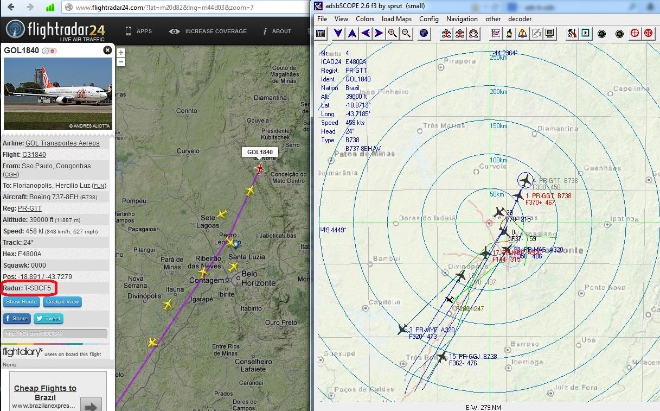Close the GOL1840 flight info panel
Image resolution: width=660 pixels, height=411 pixels.
(x=107, y=50)
